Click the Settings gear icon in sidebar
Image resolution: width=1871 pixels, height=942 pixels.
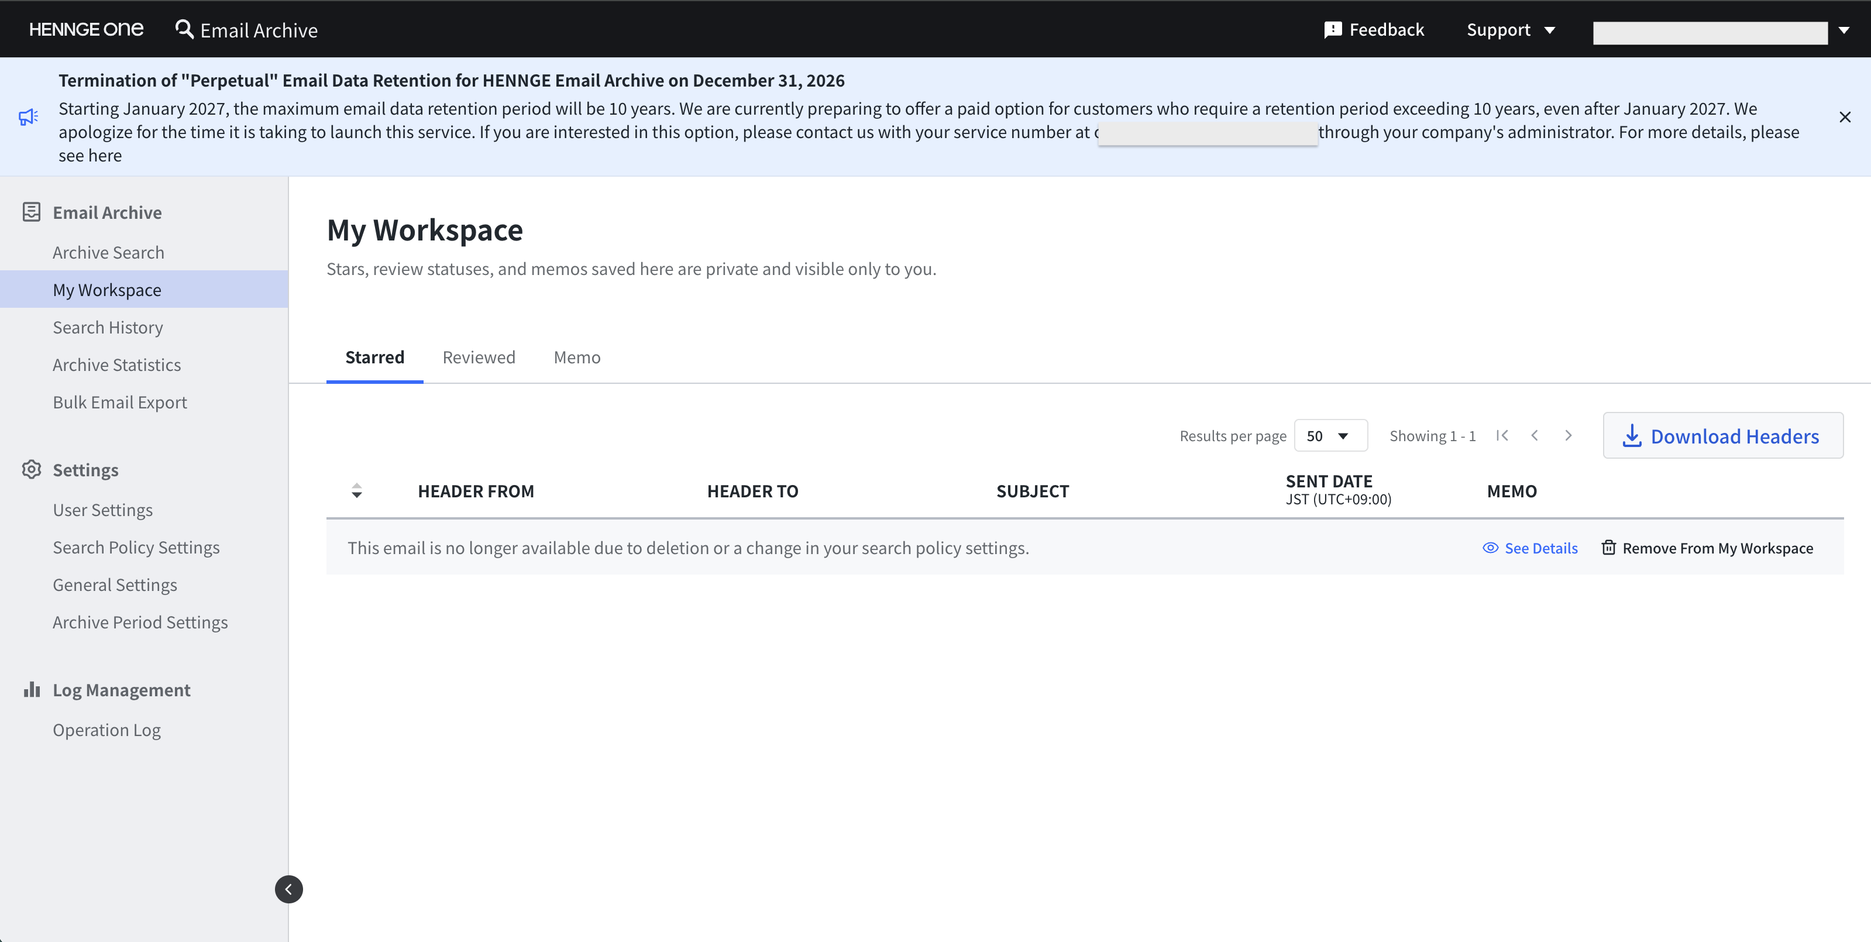tap(31, 469)
